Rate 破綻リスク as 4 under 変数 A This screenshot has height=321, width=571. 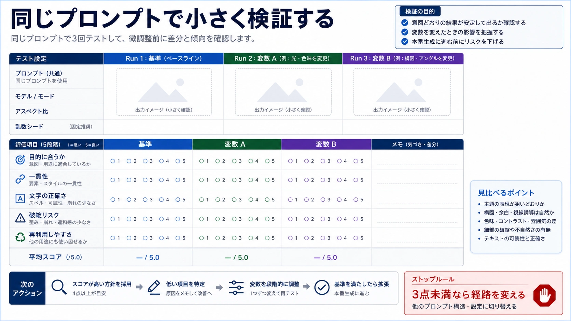point(251,219)
